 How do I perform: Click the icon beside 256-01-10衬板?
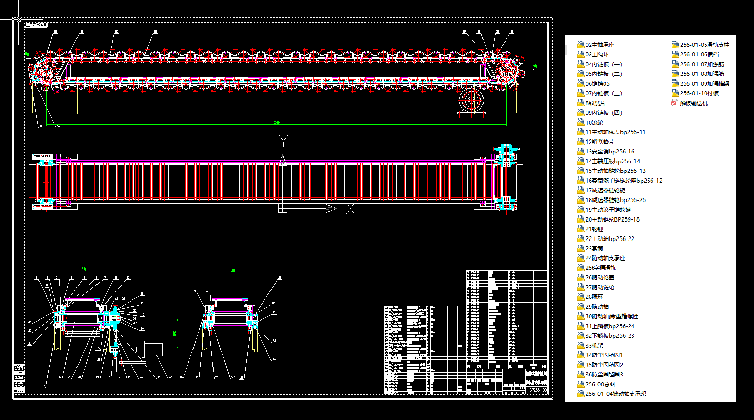pos(675,93)
